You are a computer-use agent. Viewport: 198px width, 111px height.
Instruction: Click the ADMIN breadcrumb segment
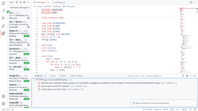48,6
